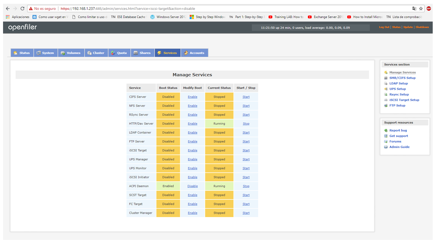Click the Log Out link
The width and height of the screenshot is (435, 246).
coord(384,27)
